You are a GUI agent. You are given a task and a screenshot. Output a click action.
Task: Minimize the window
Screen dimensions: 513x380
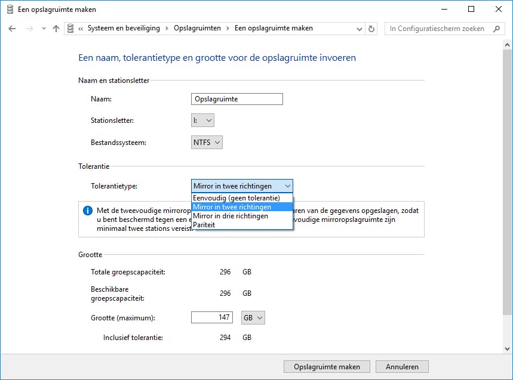444,9
